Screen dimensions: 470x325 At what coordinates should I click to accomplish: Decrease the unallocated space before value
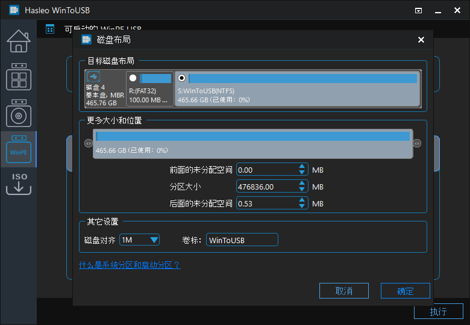pos(302,172)
